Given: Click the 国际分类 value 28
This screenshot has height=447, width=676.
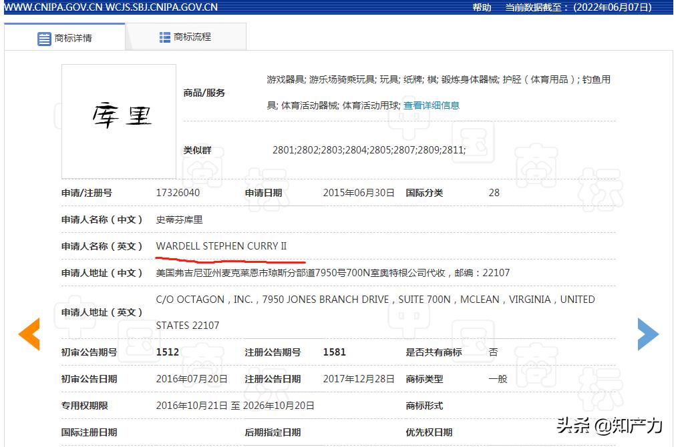Looking at the screenshot, I should (493, 193).
